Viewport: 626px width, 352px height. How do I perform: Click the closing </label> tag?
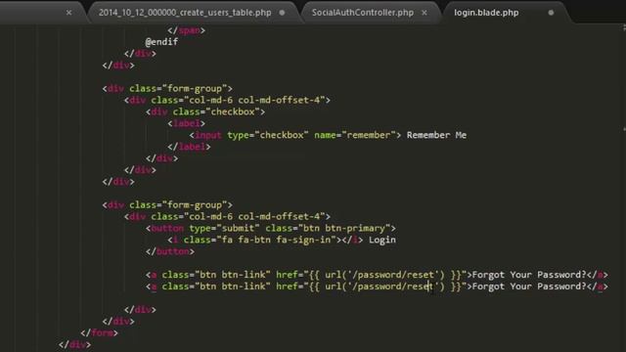click(x=189, y=147)
